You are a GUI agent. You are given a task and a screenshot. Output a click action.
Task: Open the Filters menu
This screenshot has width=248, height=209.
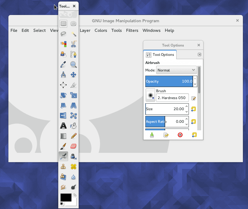click(x=132, y=30)
